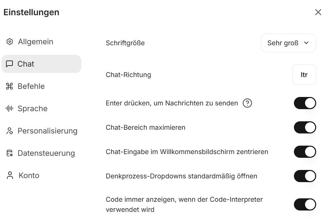Disable the Code immer anzeigen toggle
328x222 pixels.
coord(305,205)
